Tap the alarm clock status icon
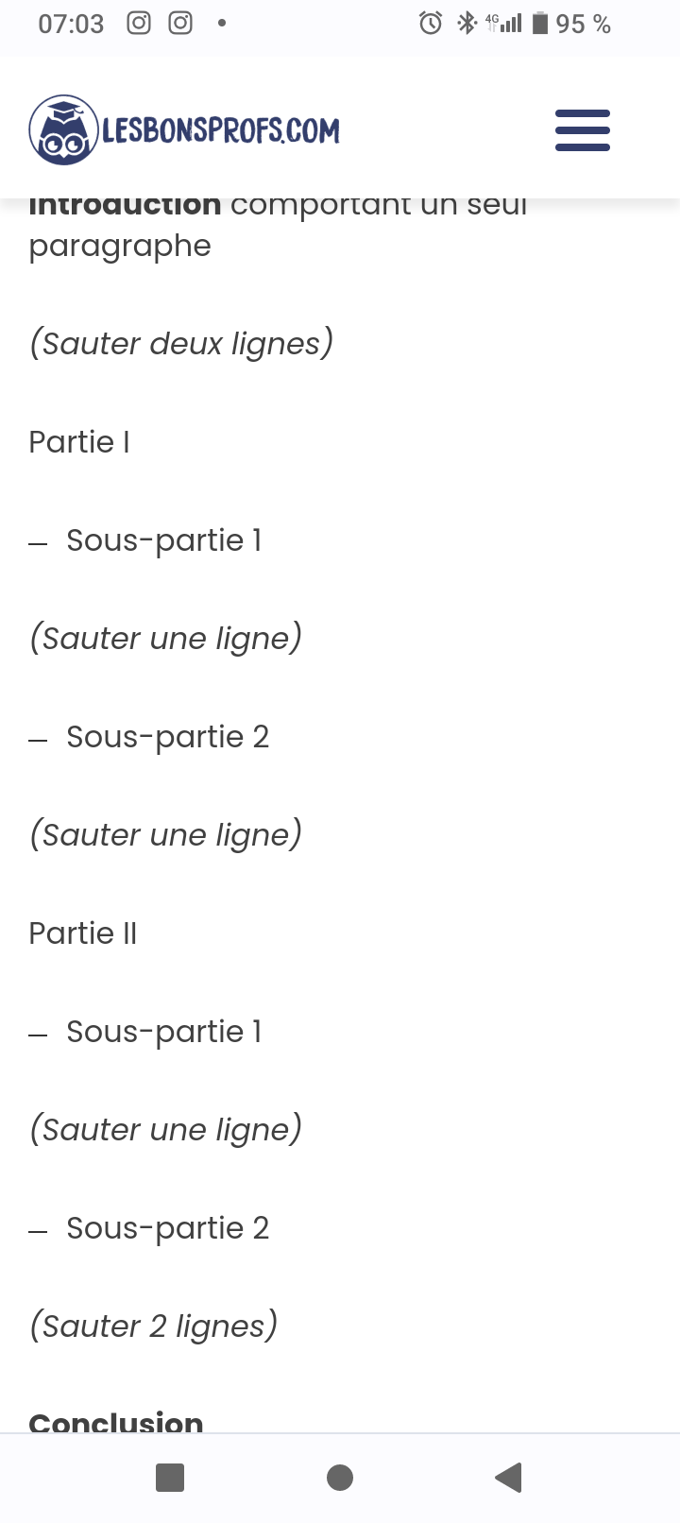The image size is (680, 1523). [431, 23]
